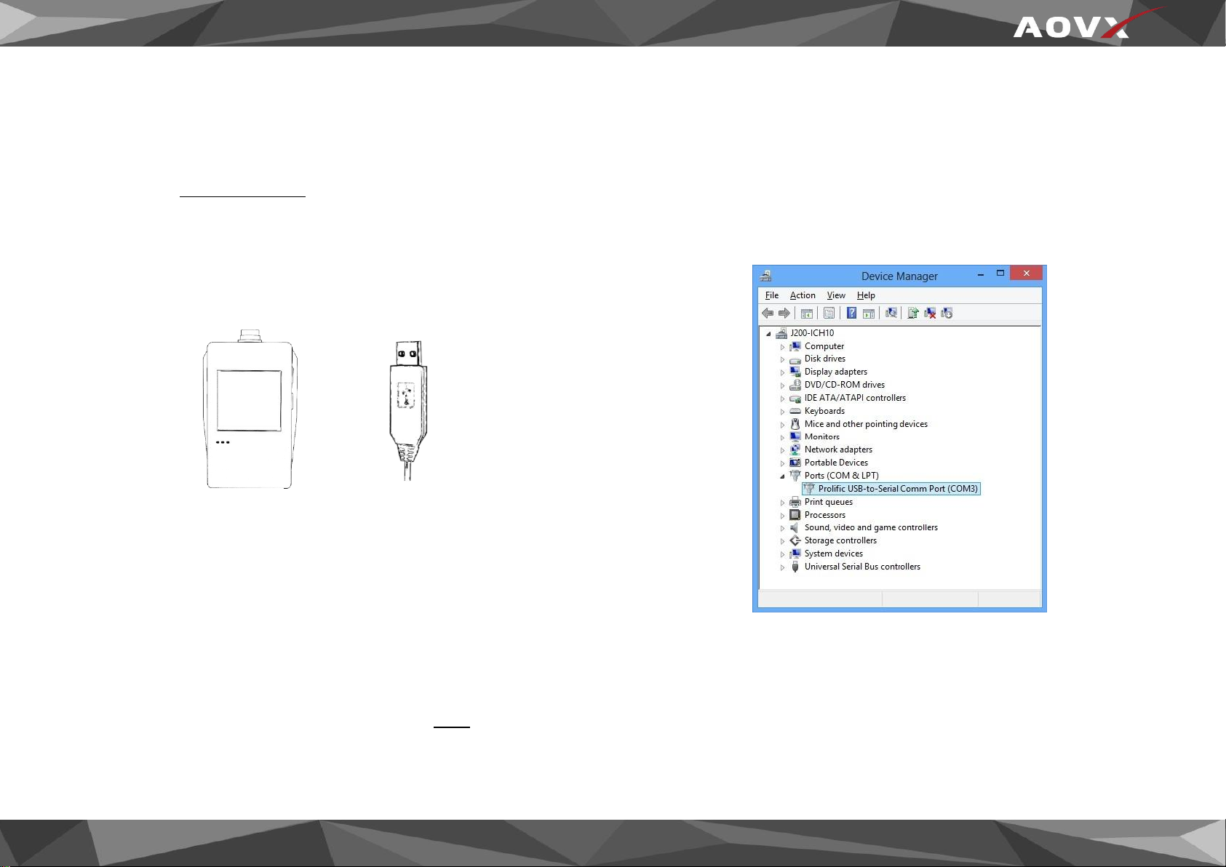The height and width of the screenshot is (867, 1226).
Task: Expand Universal Serial Bus controllers arrow
Action: point(783,567)
